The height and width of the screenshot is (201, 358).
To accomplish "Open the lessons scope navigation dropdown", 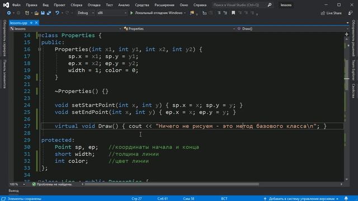I will pyautogui.click(x=65, y=28).
